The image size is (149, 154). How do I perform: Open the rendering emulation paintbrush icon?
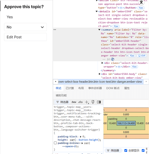pos(93,102)
